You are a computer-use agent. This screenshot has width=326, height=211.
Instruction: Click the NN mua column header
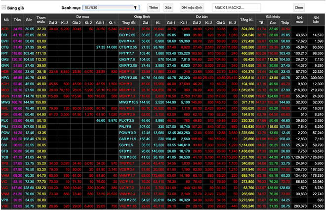pos(299,20)
